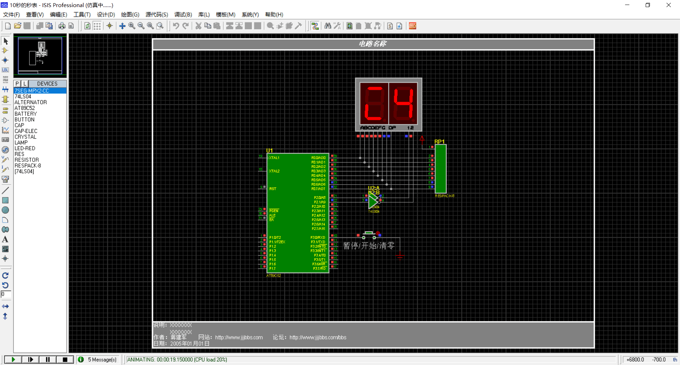
Task: Activate Selection mode arrow
Action: click(x=5, y=41)
